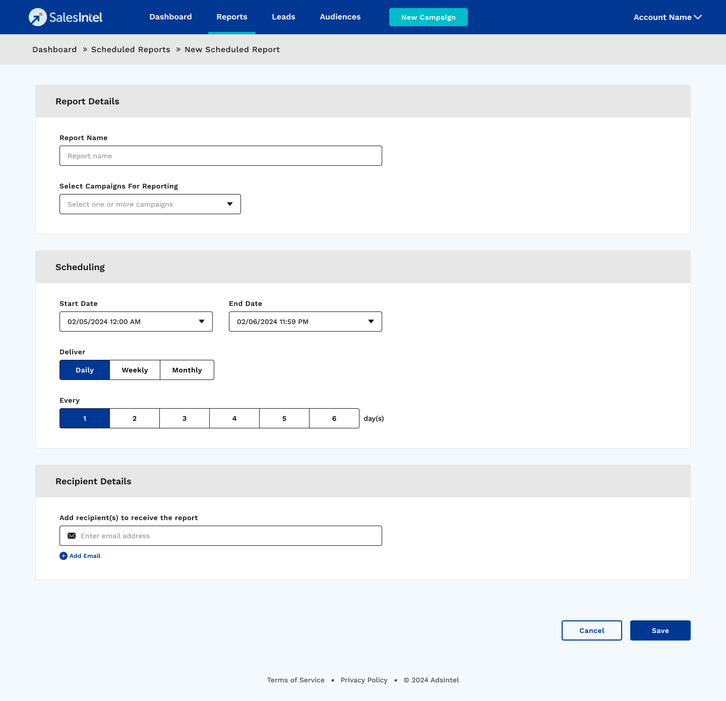Select Daily delivery frequency

point(85,370)
